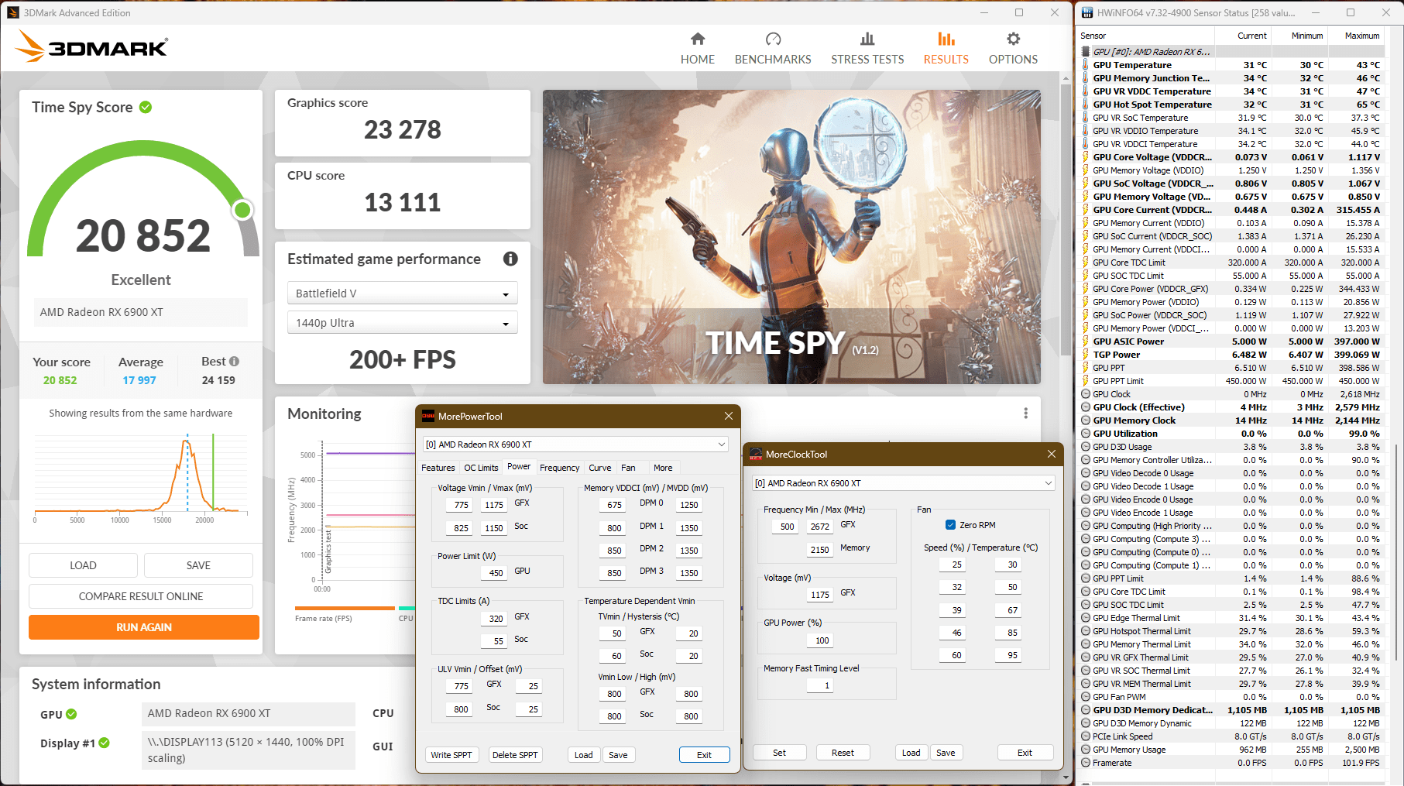The height and width of the screenshot is (786, 1404).
Task: Click Estimated game performance info icon
Action: [x=510, y=259]
